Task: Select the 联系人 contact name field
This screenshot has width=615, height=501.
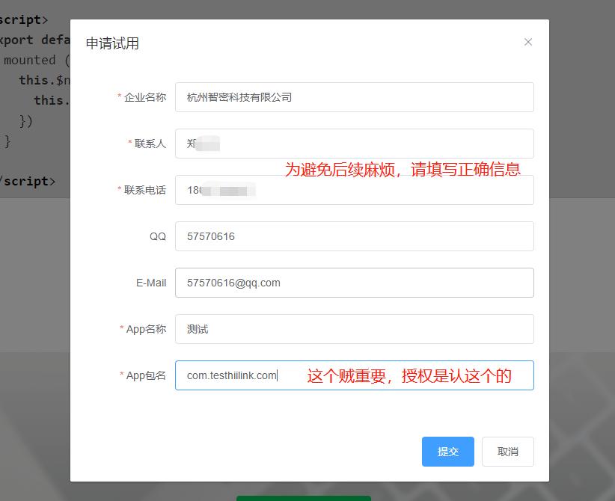Action: point(353,144)
